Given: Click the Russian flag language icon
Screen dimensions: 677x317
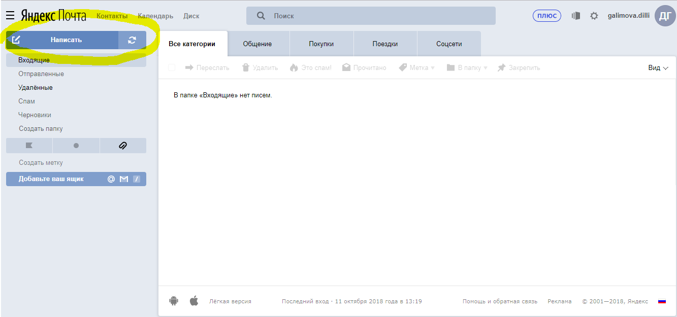Looking at the screenshot, I should pos(662,301).
